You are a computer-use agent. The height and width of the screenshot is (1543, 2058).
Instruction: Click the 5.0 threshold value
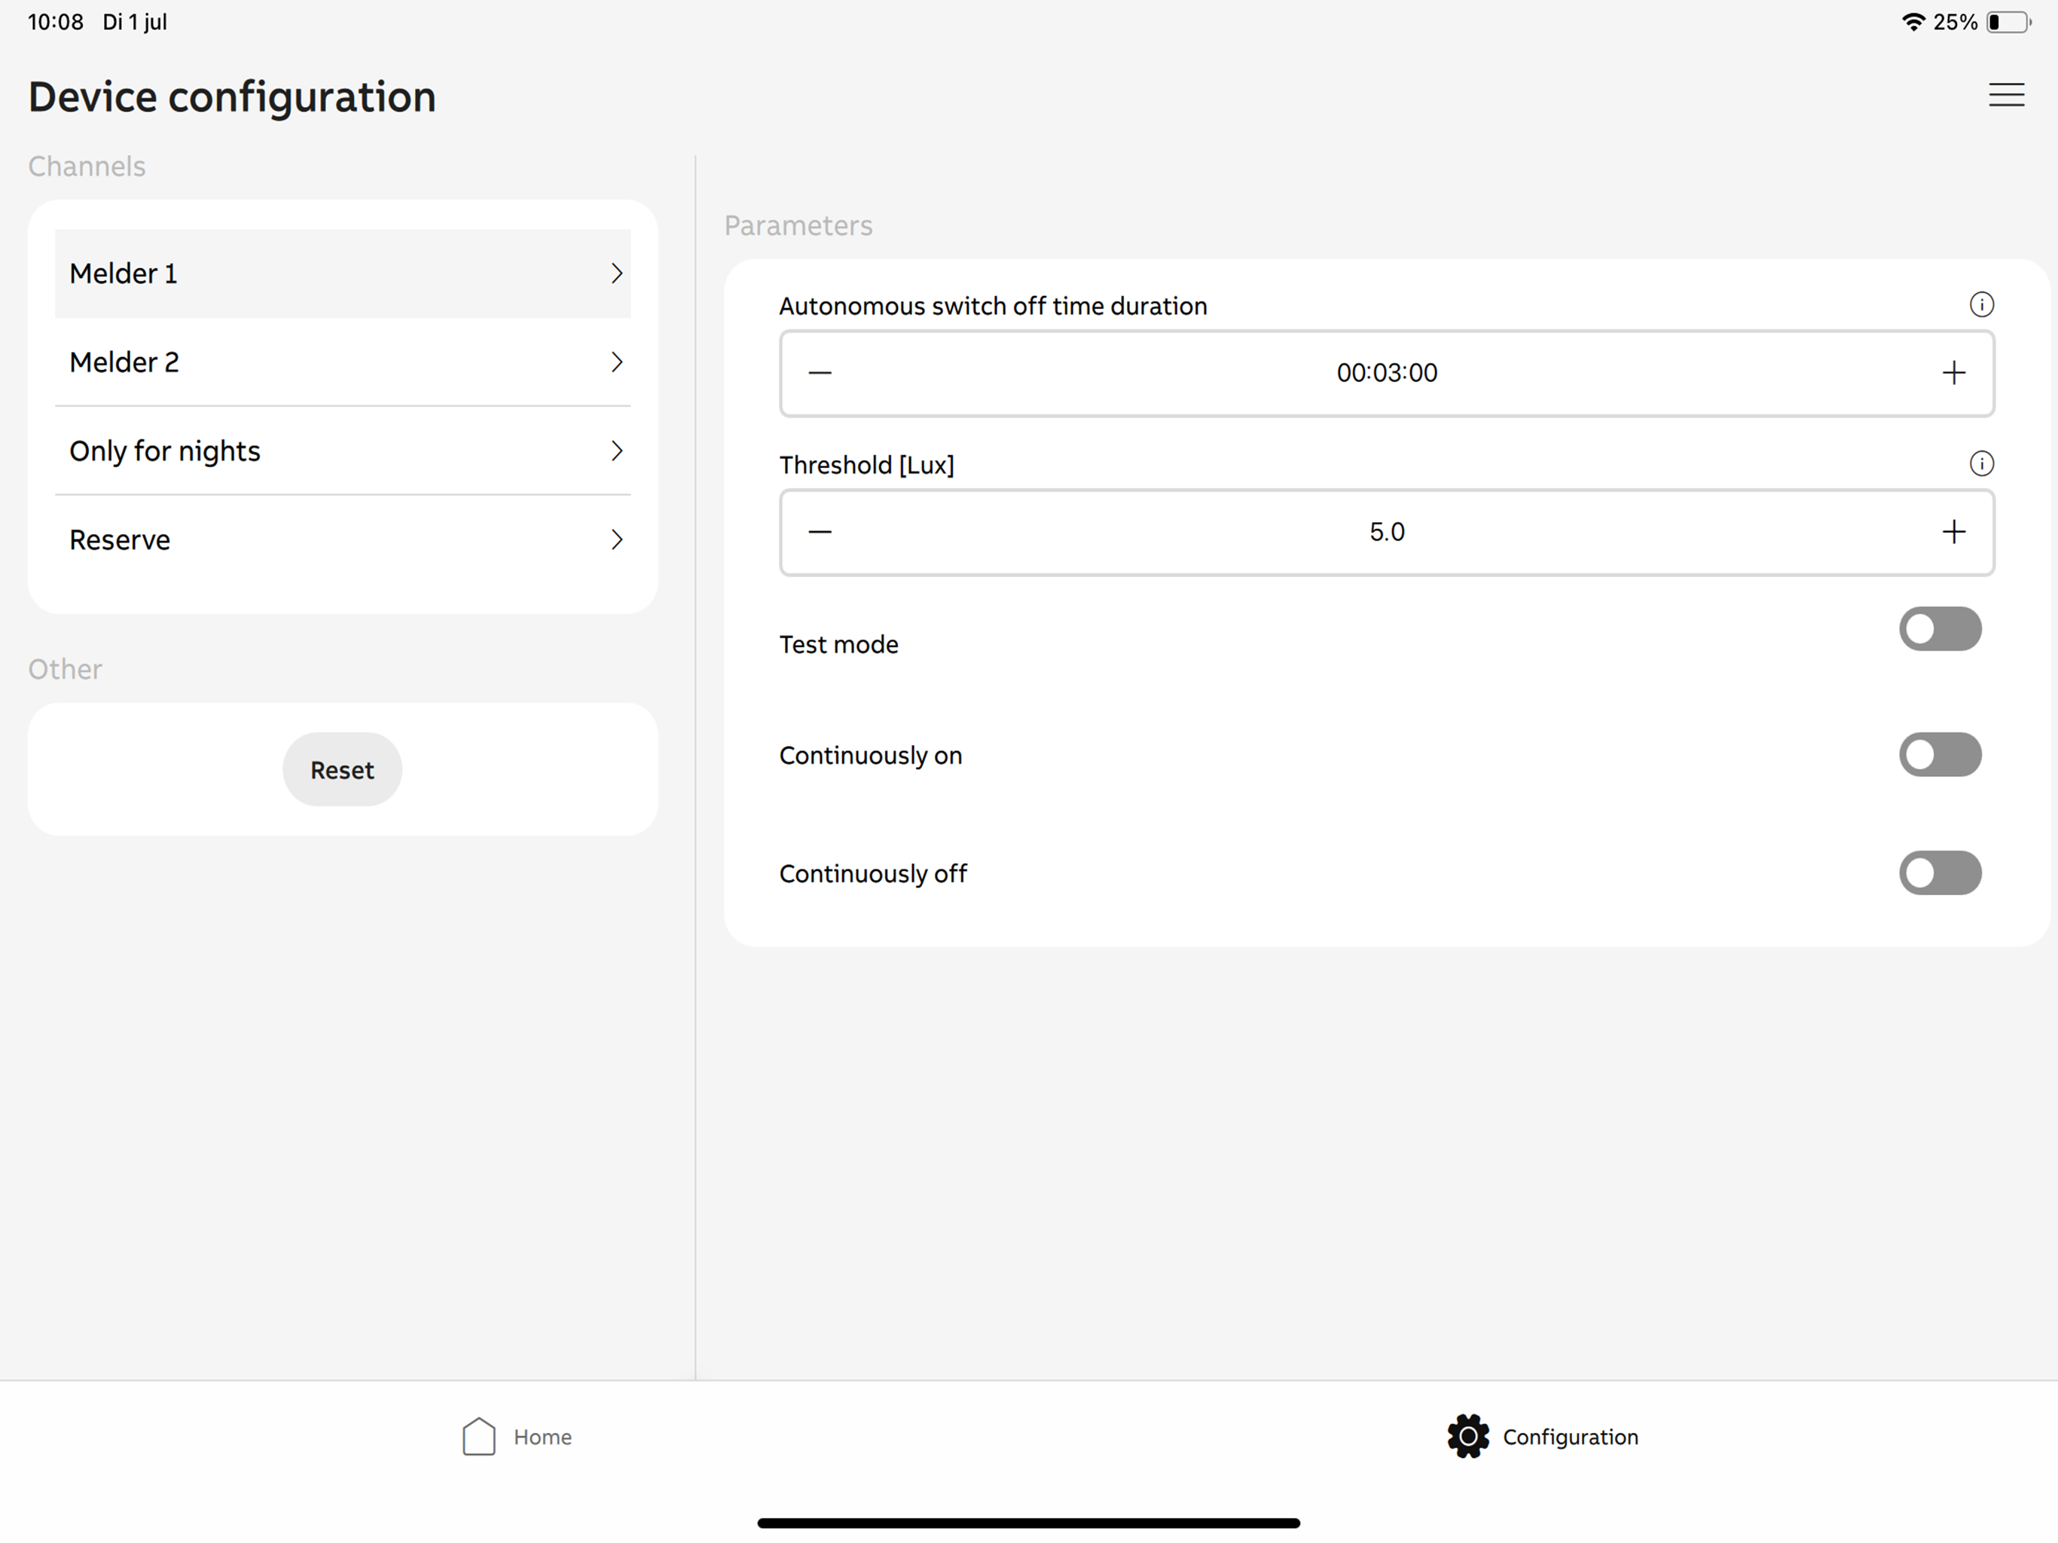tap(1386, 533)
